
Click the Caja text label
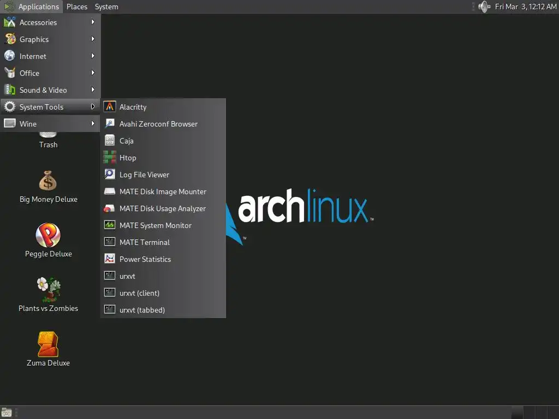click(127, 141)
